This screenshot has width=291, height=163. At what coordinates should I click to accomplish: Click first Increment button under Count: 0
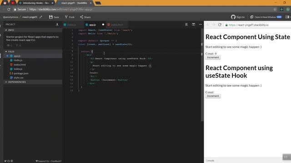213,58
